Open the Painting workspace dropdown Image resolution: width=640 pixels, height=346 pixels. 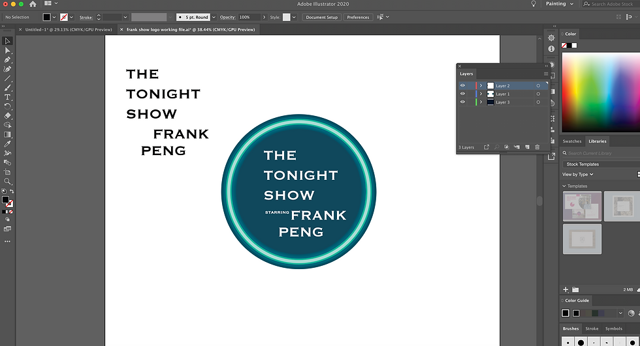tap(560, 4)
